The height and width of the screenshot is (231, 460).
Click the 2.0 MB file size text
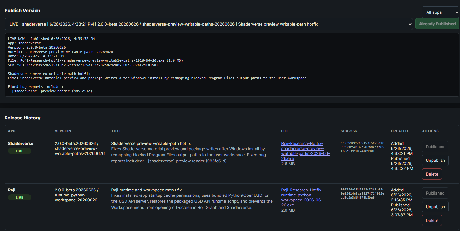pos(287,210)
